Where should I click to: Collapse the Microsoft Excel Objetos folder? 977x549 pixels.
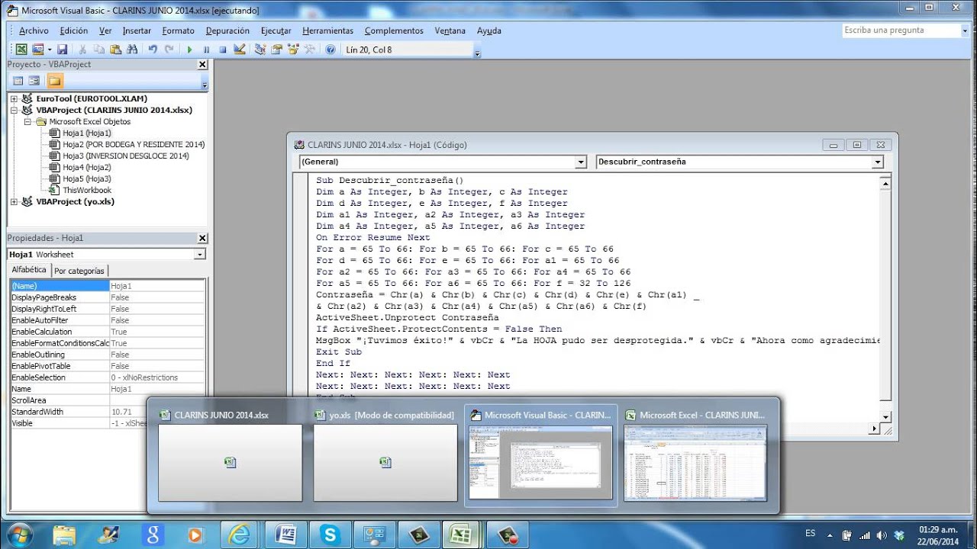[x=27, y=121]
